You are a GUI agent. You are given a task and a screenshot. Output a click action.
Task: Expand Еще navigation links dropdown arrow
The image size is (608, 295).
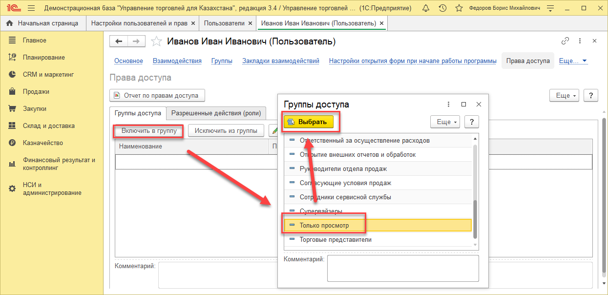[x=585, y=61]
